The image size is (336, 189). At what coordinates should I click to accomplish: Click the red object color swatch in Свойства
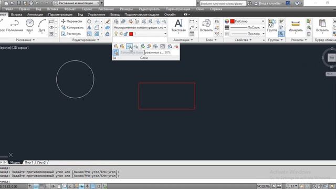pyautogui.click(x=232, y=21)
